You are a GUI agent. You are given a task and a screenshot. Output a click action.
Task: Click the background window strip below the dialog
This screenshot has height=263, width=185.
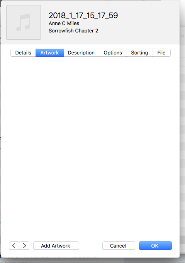[x=92, y=260]
